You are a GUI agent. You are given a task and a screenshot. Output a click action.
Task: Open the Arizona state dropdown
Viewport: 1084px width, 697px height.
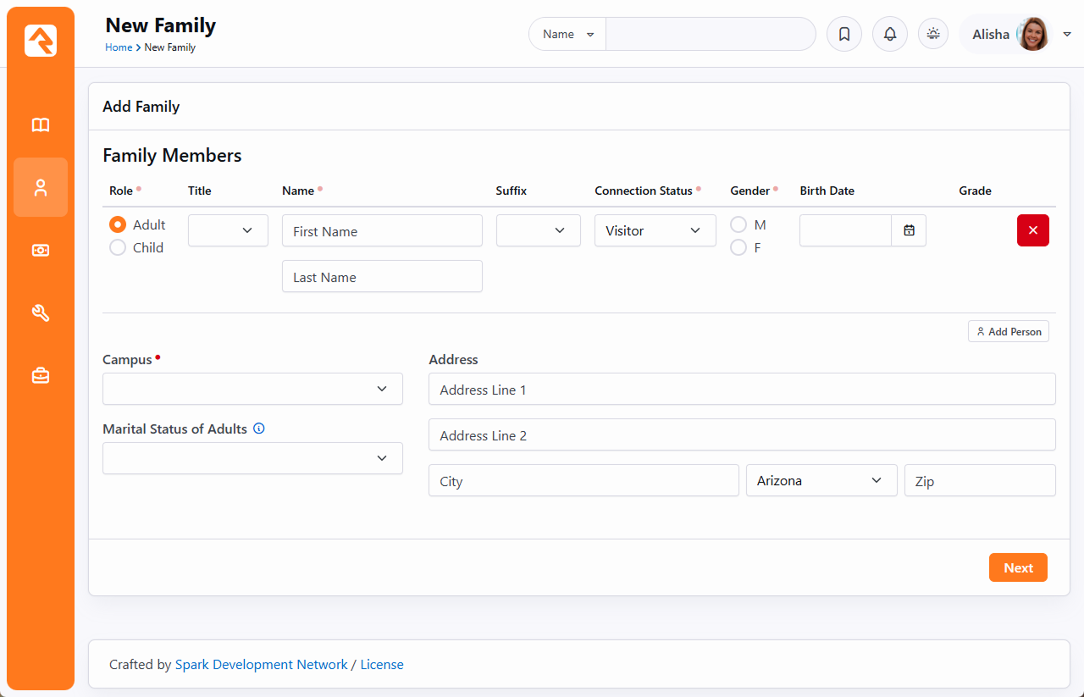[x=821, y=480]
